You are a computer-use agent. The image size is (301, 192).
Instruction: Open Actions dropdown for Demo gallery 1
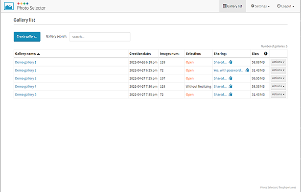278,62
